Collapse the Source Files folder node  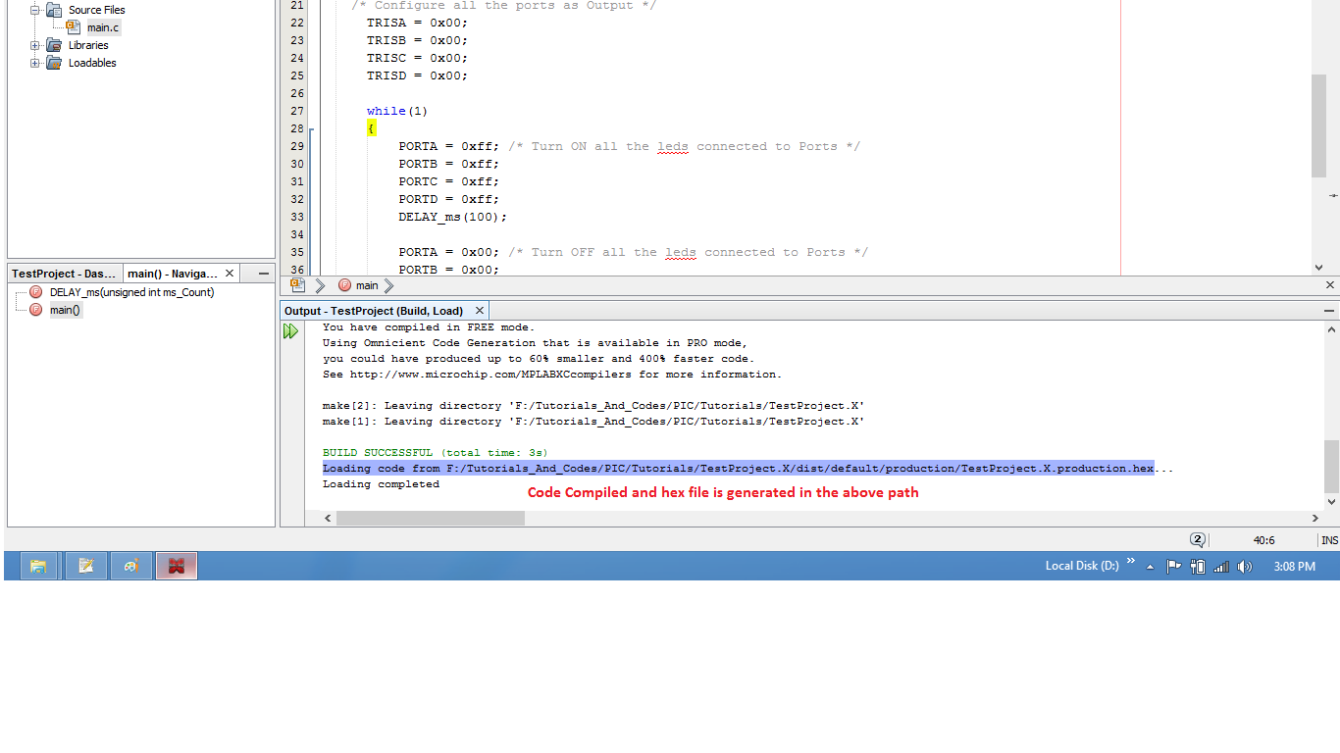pyautogui.click(x=35, y=10)
